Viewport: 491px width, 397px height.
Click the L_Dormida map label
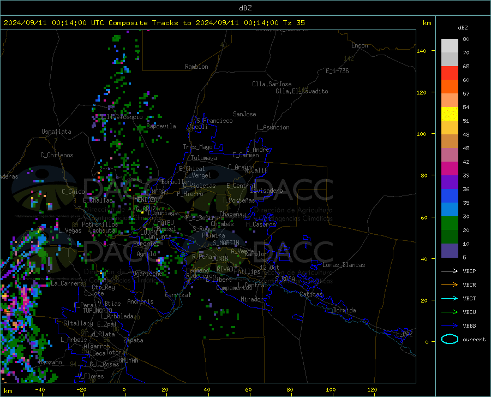(341, 310)
